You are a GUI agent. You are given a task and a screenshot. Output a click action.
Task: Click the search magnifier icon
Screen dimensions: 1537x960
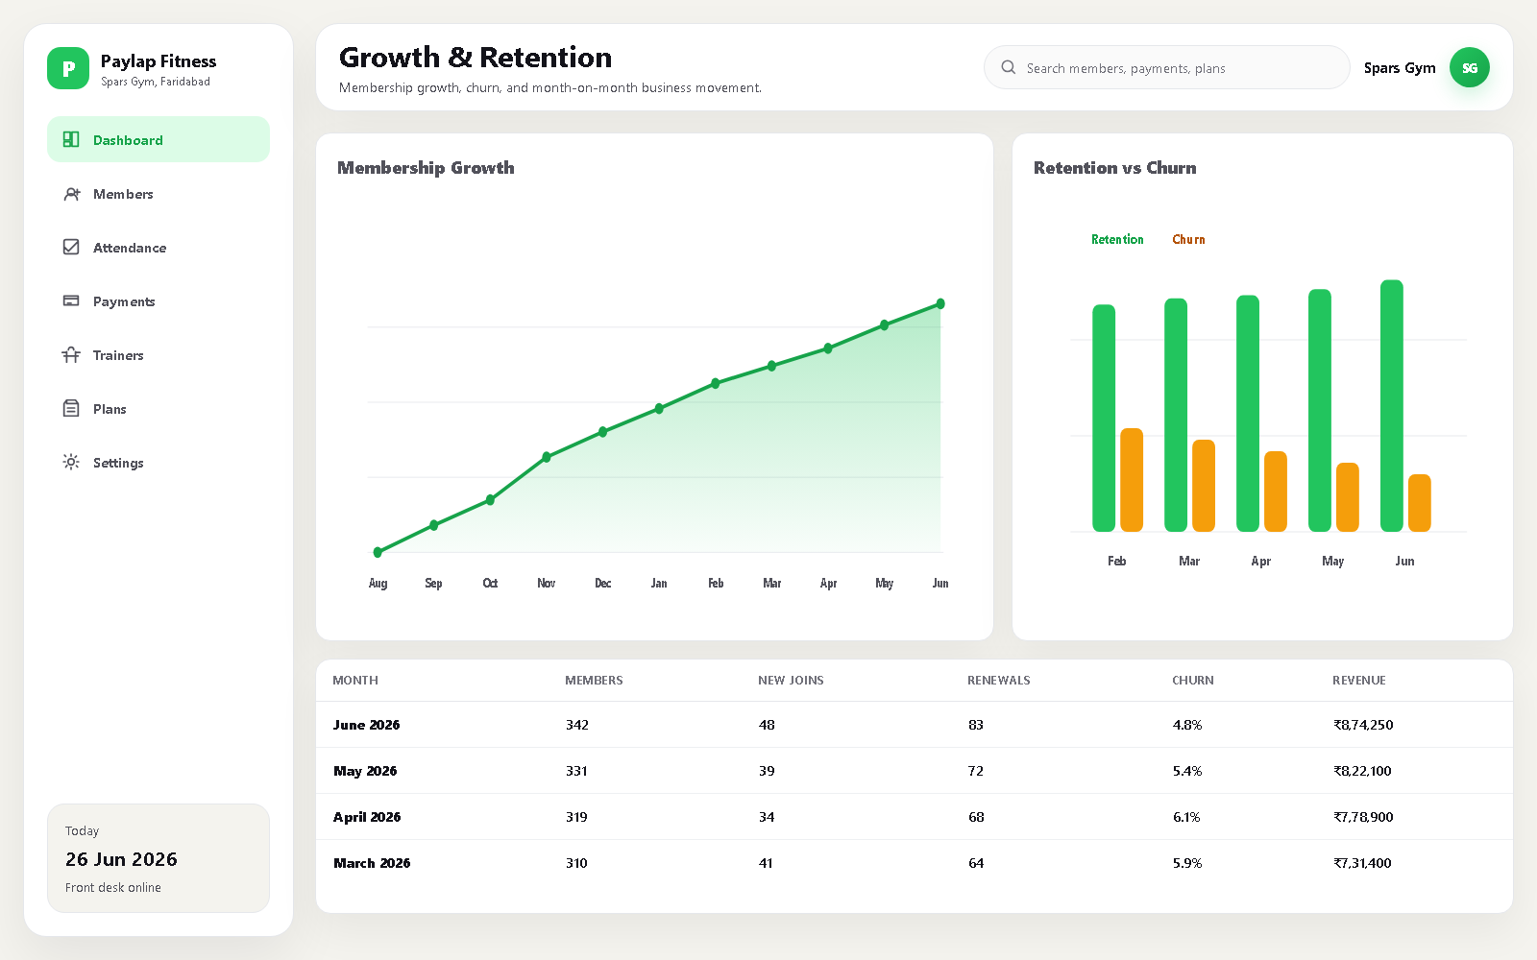[1009, 67]
